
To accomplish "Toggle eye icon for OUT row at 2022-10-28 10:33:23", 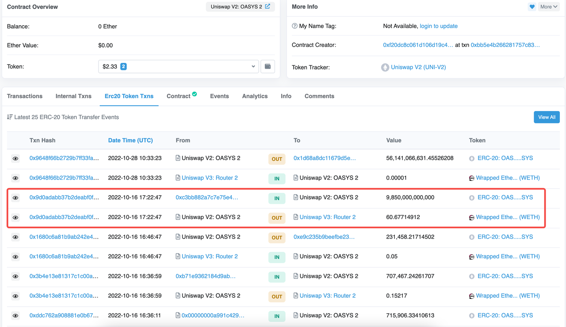I will point(15,158).
